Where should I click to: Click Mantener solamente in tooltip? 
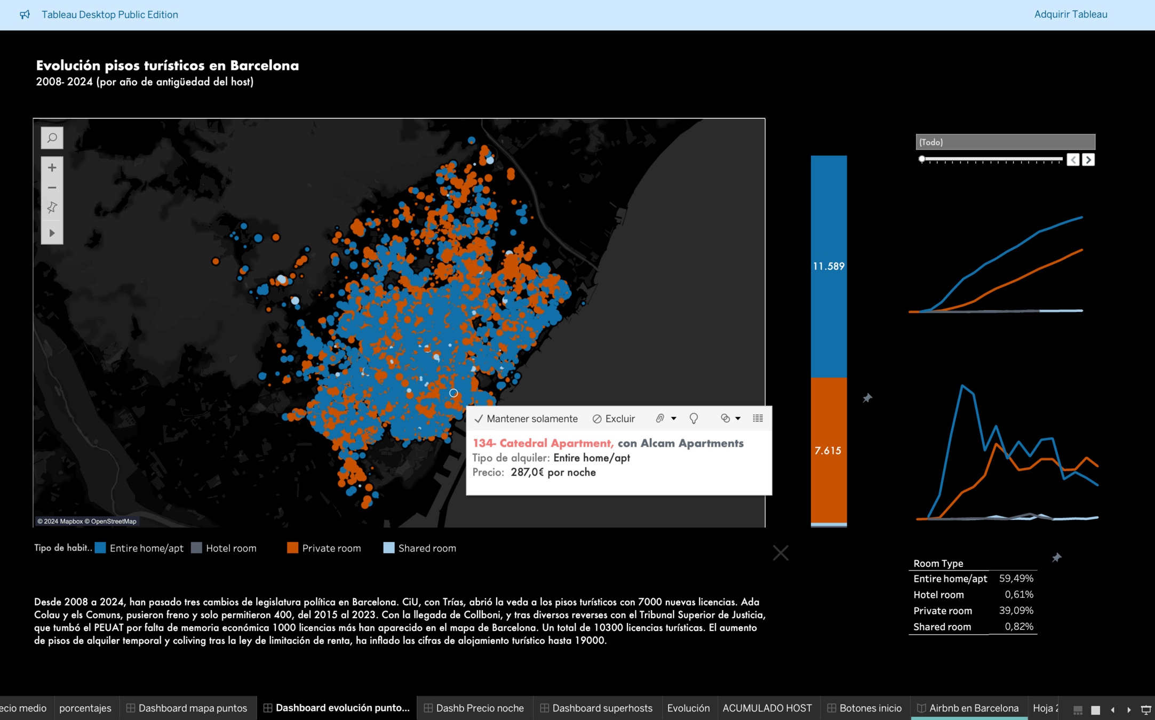point(525,419)
